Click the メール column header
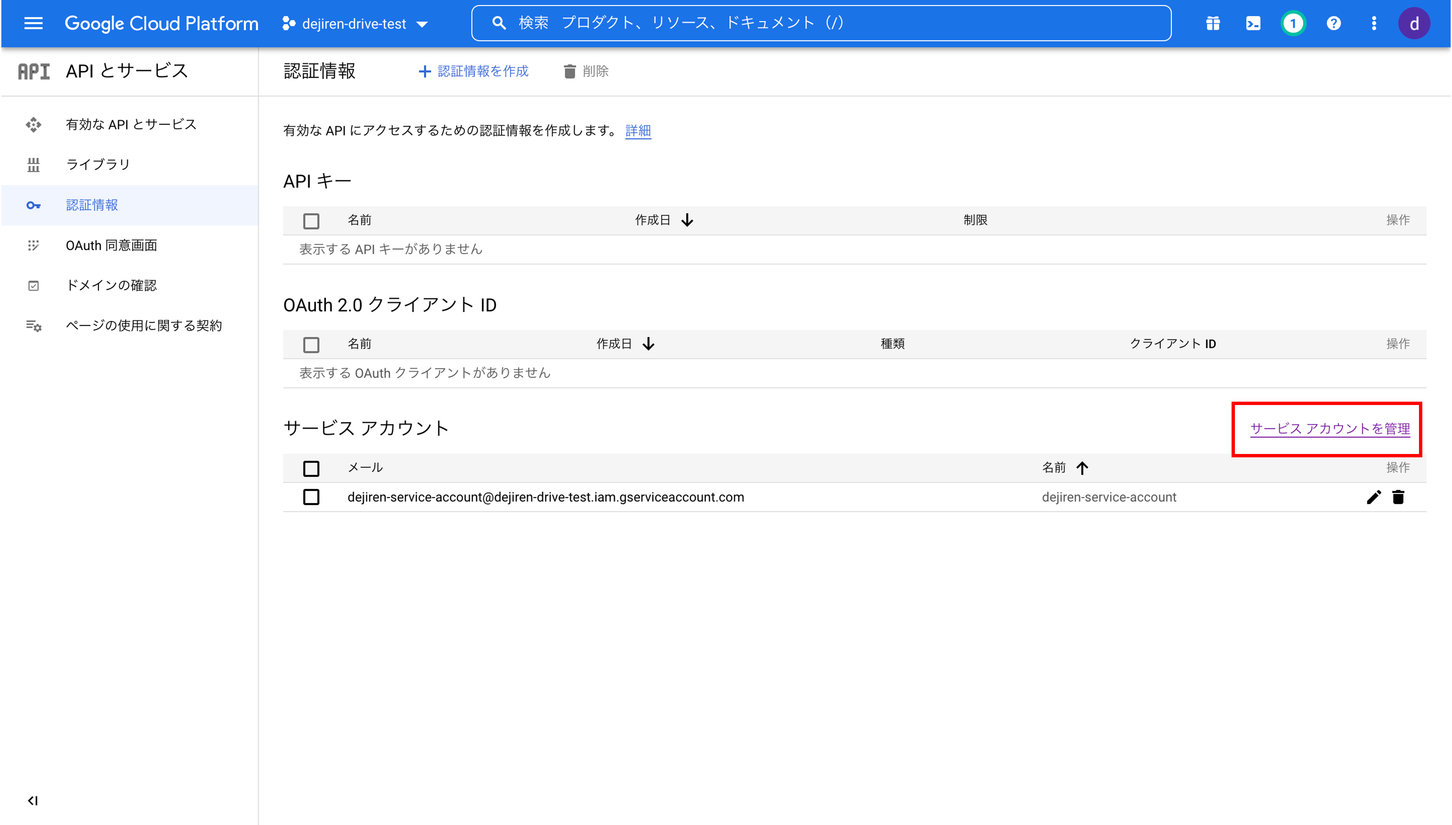The image size is (1452, 825). pos(365,467)
